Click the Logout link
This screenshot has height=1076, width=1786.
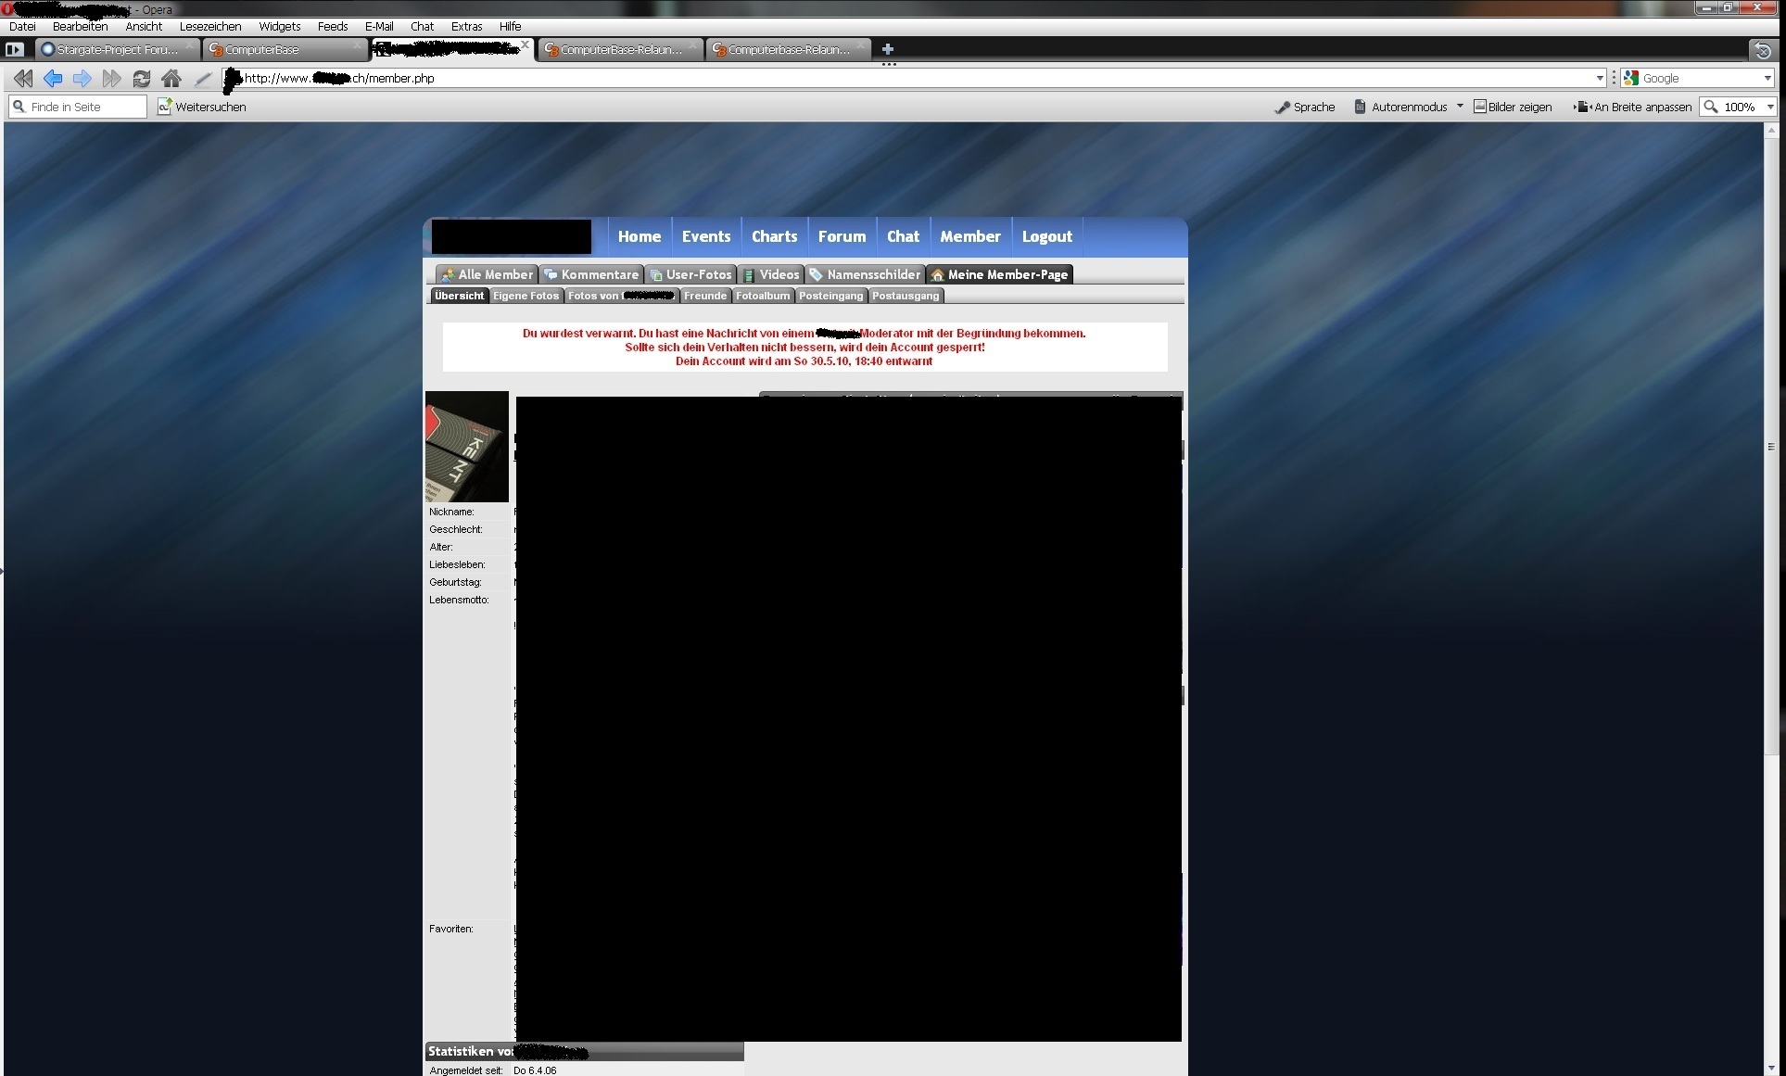pyautogui.click(x=1046, y=236)
